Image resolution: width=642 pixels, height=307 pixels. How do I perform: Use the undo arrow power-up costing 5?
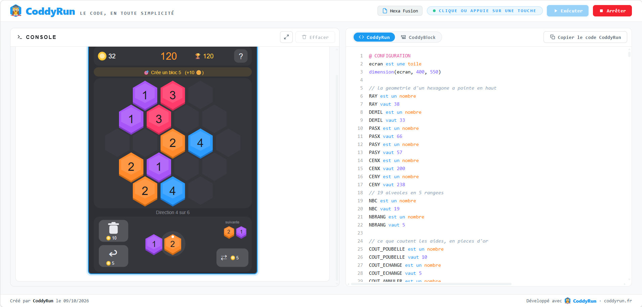point(114,256)
